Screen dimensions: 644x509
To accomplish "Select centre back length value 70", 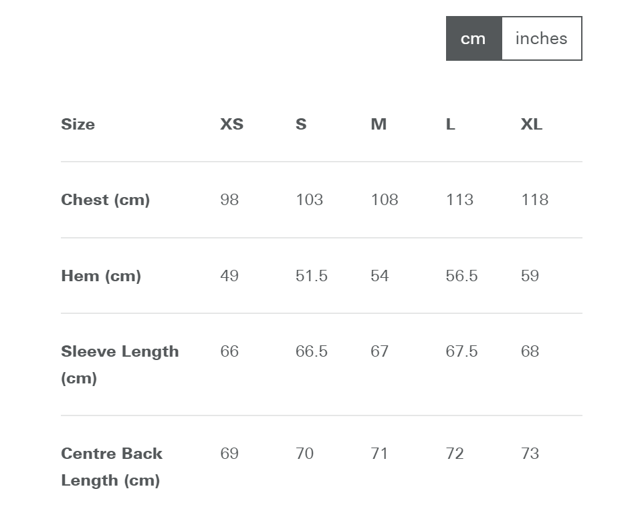I will coord(305,454).
